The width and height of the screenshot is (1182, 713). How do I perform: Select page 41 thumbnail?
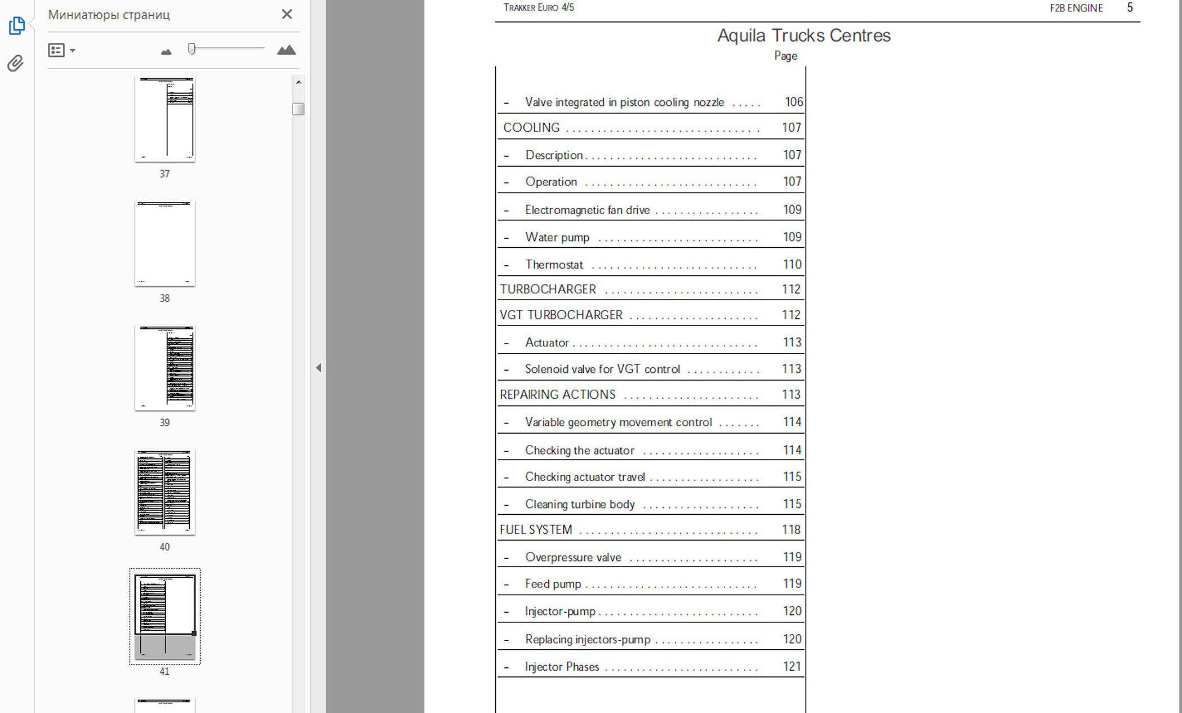pos(165,616)
